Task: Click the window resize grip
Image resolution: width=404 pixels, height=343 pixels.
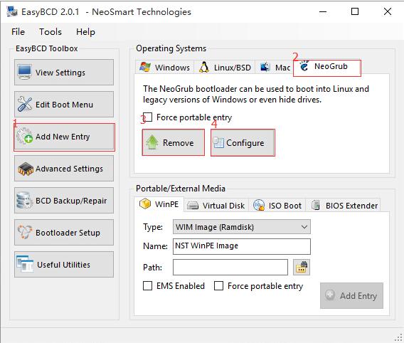Action: point(398,337)
